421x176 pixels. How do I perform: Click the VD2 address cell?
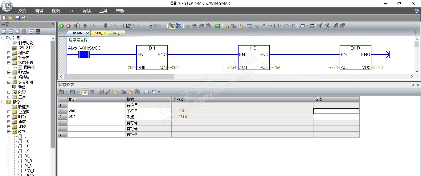(x=96, y=117)
